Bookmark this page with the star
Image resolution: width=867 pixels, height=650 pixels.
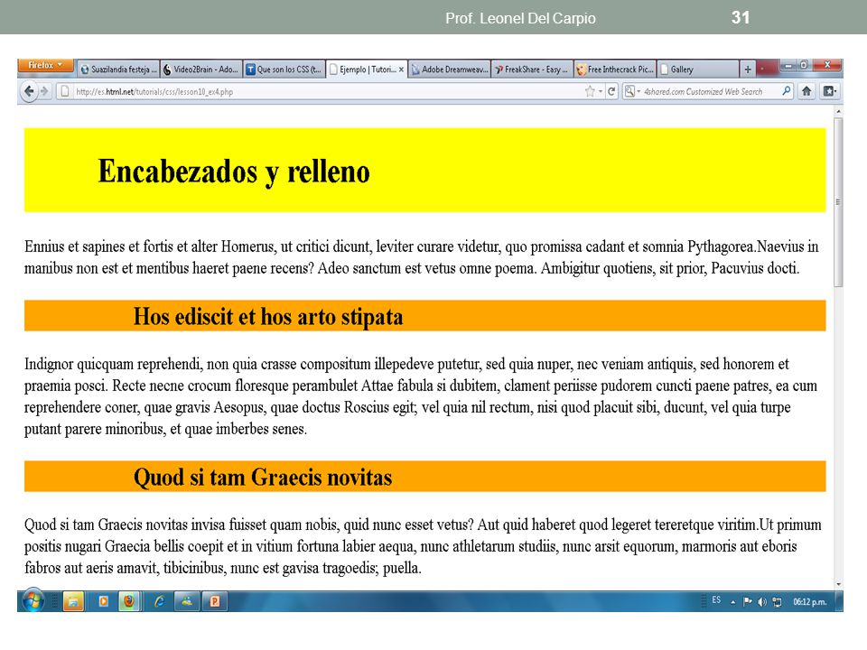click(x=590, y=91)
